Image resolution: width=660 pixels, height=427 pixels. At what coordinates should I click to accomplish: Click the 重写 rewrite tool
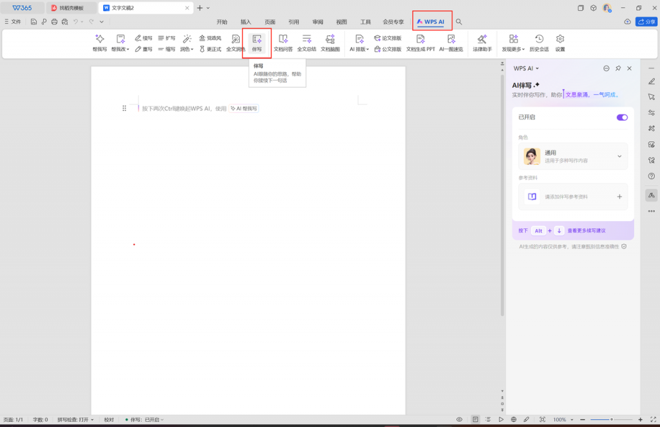(144, 49)
